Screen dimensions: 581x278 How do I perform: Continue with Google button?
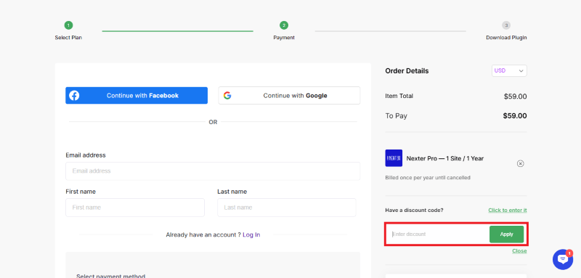(289, 96)
